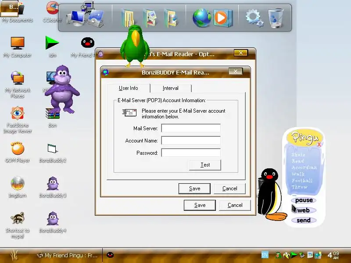Open GOM Player desktop icon
351x263 pixels.
(x=17, y=152)
